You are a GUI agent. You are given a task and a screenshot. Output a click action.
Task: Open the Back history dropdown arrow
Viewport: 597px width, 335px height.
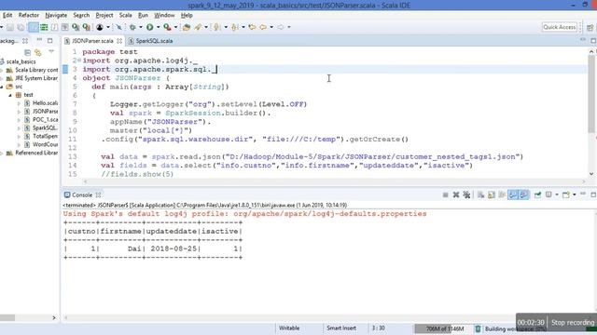(x=271, y=27)
